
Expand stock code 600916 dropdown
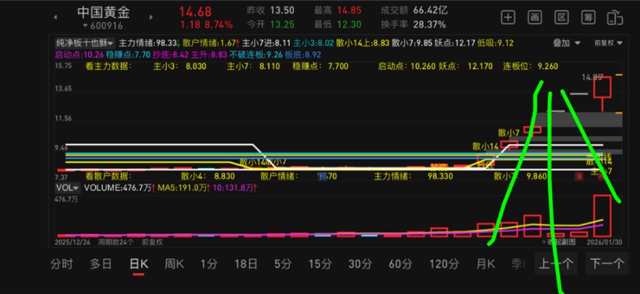(103, 26)
